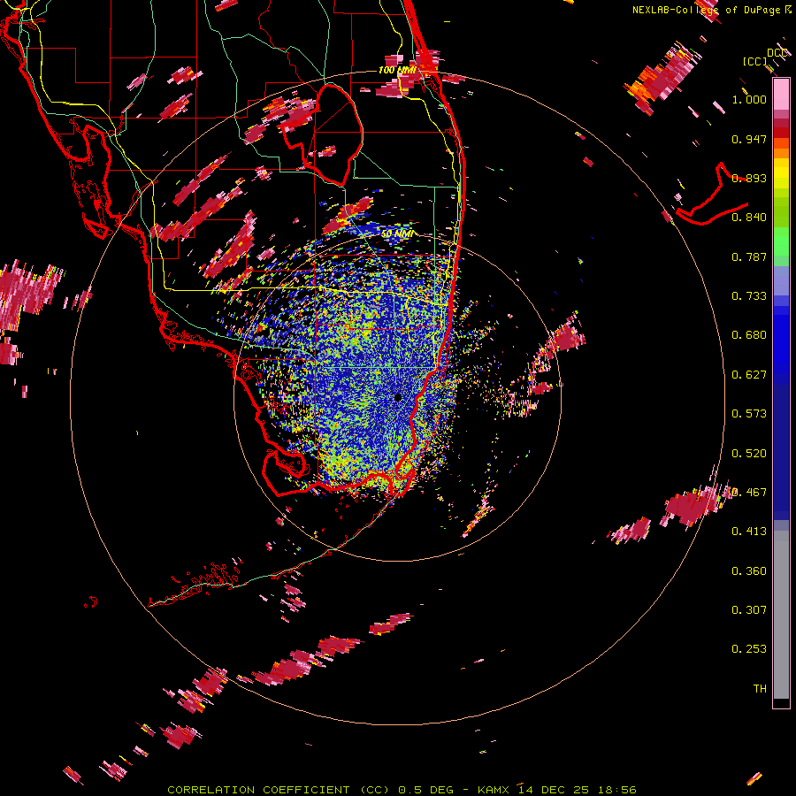
Task: Select the 0.680 scale value
Action: click(x=749, y=335)
